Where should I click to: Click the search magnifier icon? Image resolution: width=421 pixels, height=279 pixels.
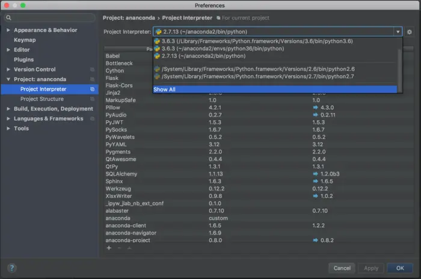pos(8,17)
